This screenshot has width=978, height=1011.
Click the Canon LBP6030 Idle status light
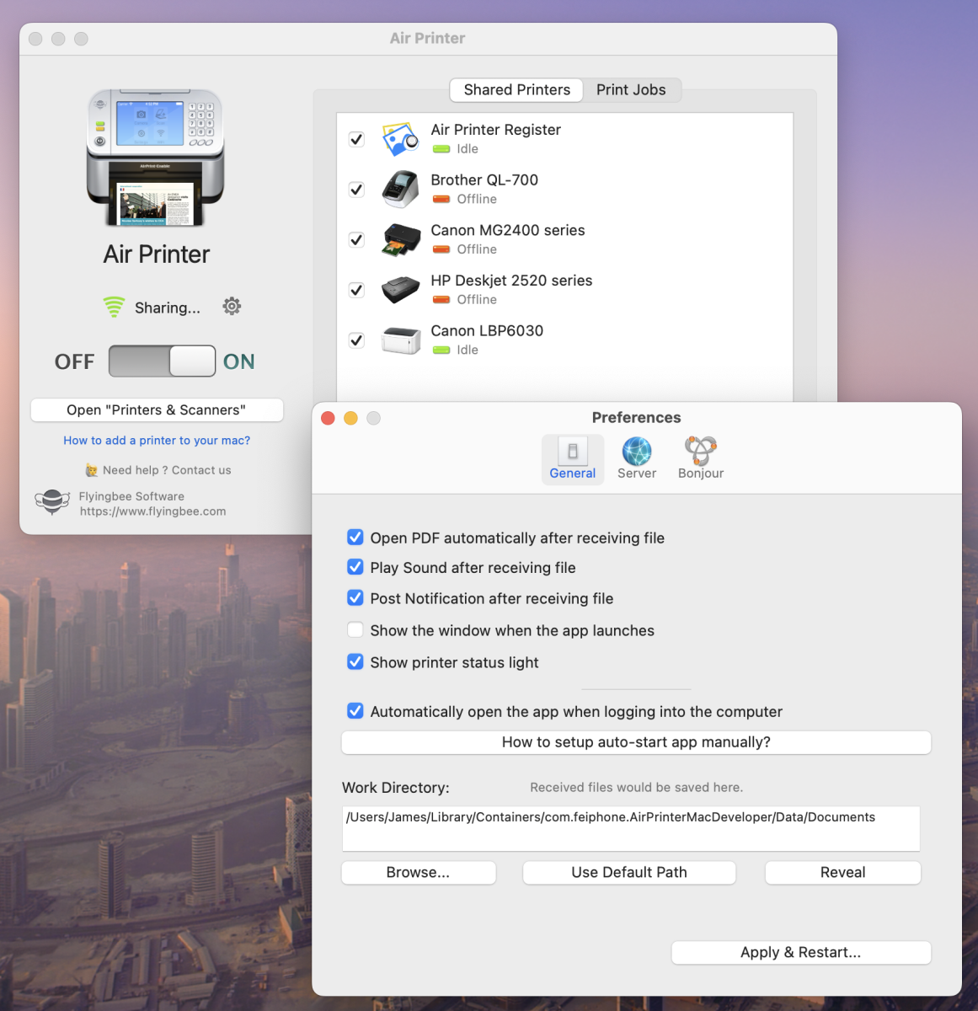click(441, 350)
